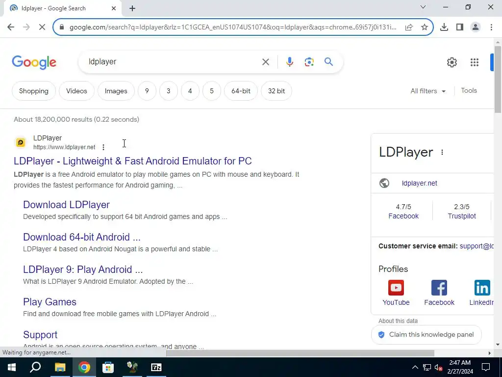The image size is (502, 377).
Task: Click the vertical page scrollbar
Action: point(498,79)
